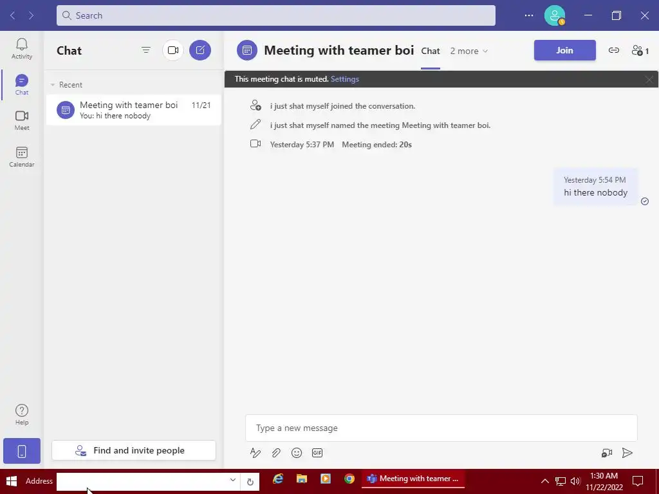Open the emoji picker

297,453
